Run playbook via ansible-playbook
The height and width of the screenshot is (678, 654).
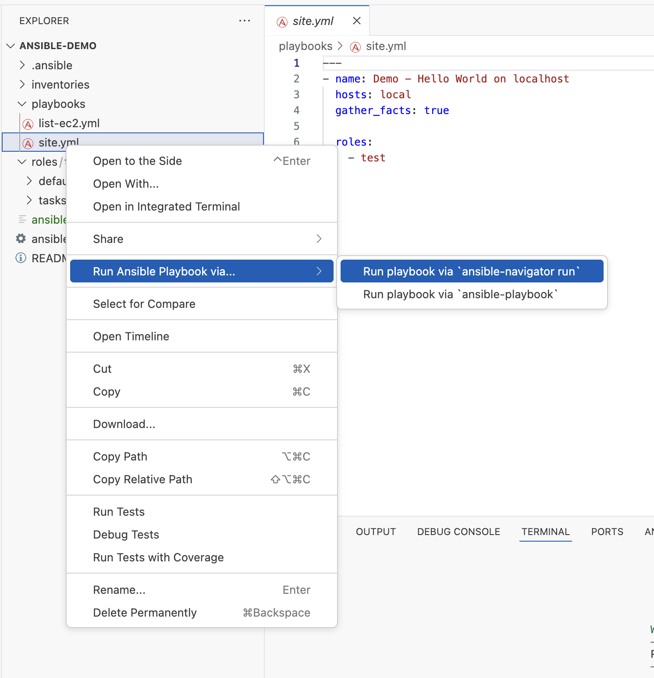coord(472,294)
